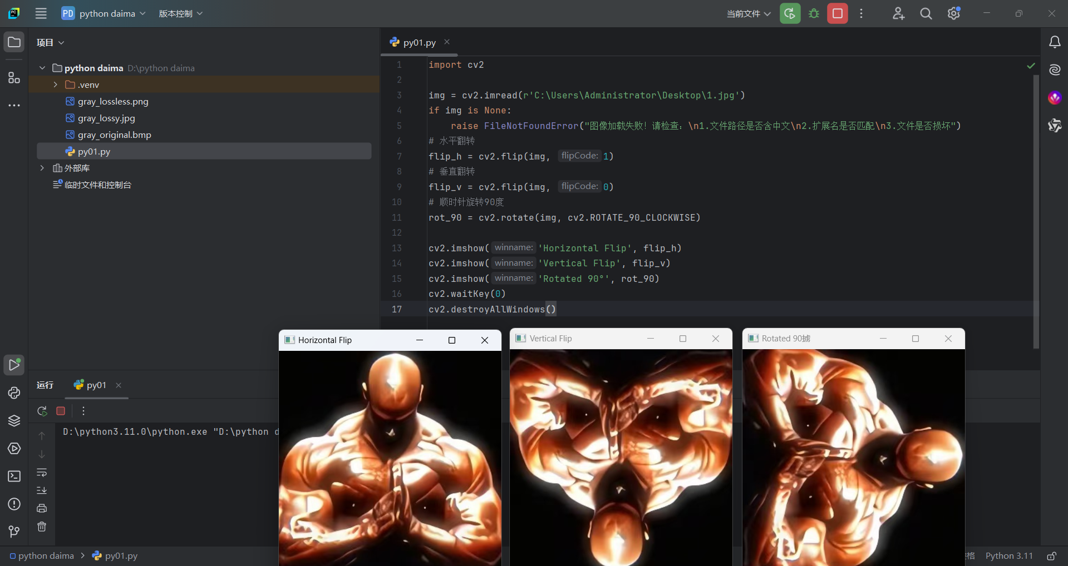Close the py01 run tab
This screenshot has width=1068, height=566.
click(x=119, y=385)
